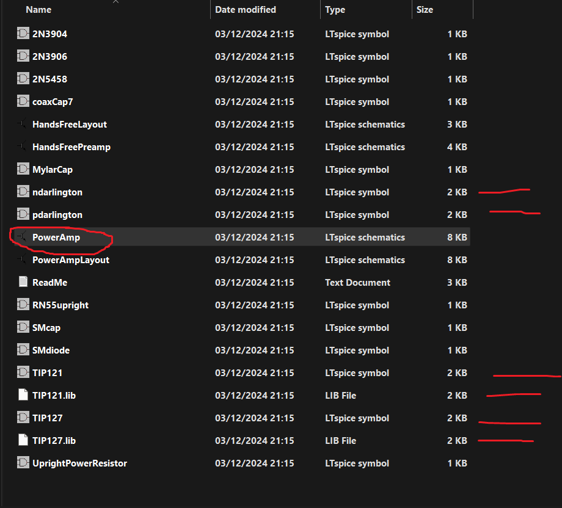562x508 pixels.
Task: Click the date modified of ReadMe
Action: [x=255, y=282]
